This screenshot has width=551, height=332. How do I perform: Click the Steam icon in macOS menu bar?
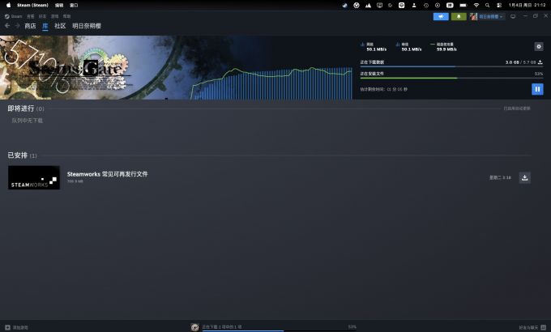344,6
